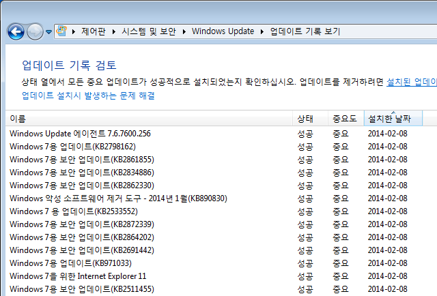Screen dimensions: 437x296
Task: Sort by the 설치한 날짜 column header
Action: (x=393, y=119)
